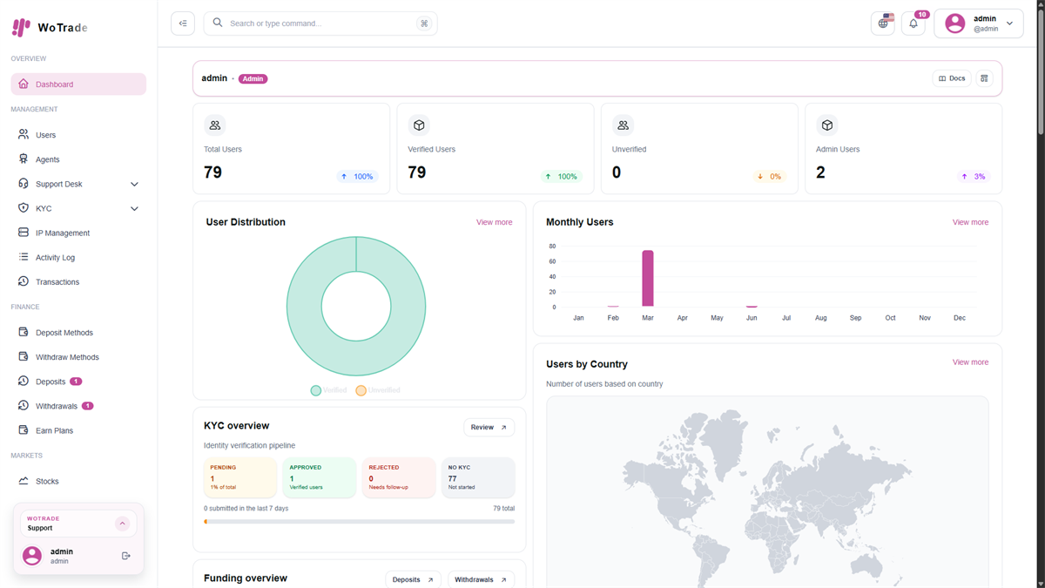The height and width of the screenshot is (588, 1045).
Task: Open Stocks under Markets
Action: (78, 481)
